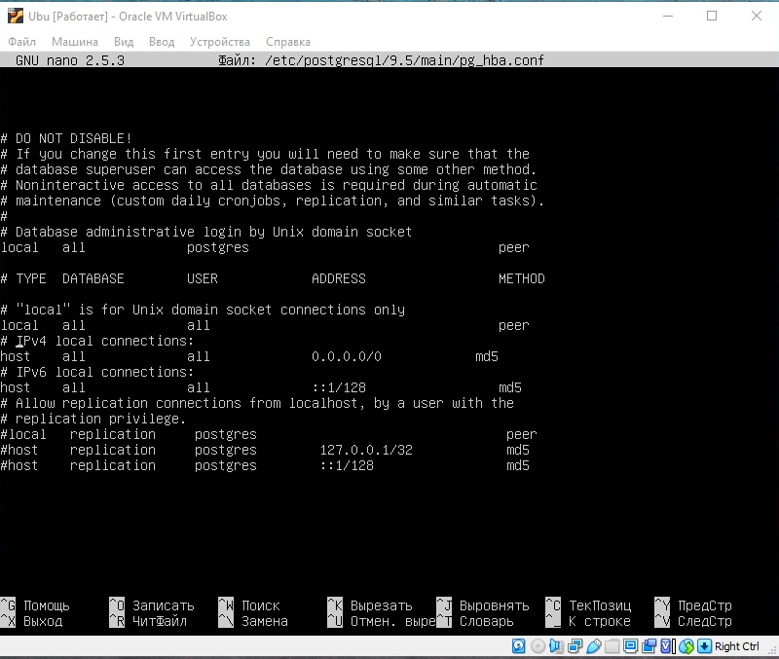Click the DATABASE column header text

coord(93,278)
